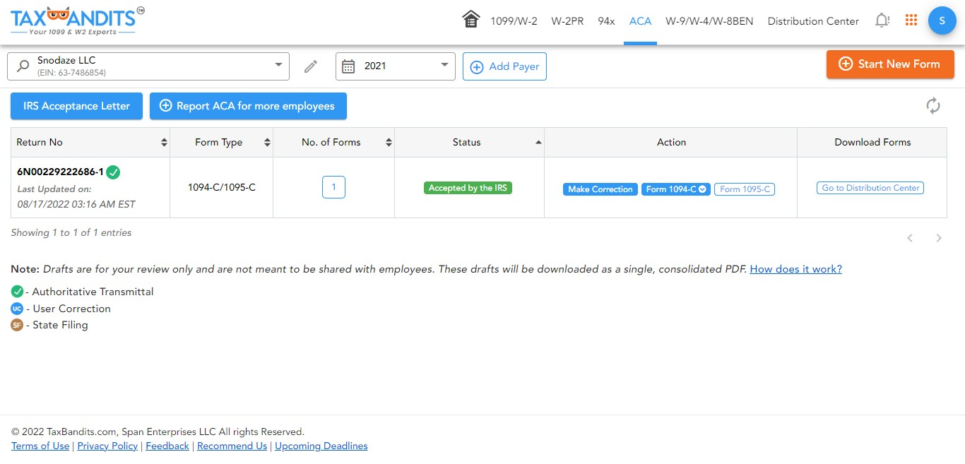Click the profile avatar with letter S
The image size is (965, 464).
click(942, 20)
